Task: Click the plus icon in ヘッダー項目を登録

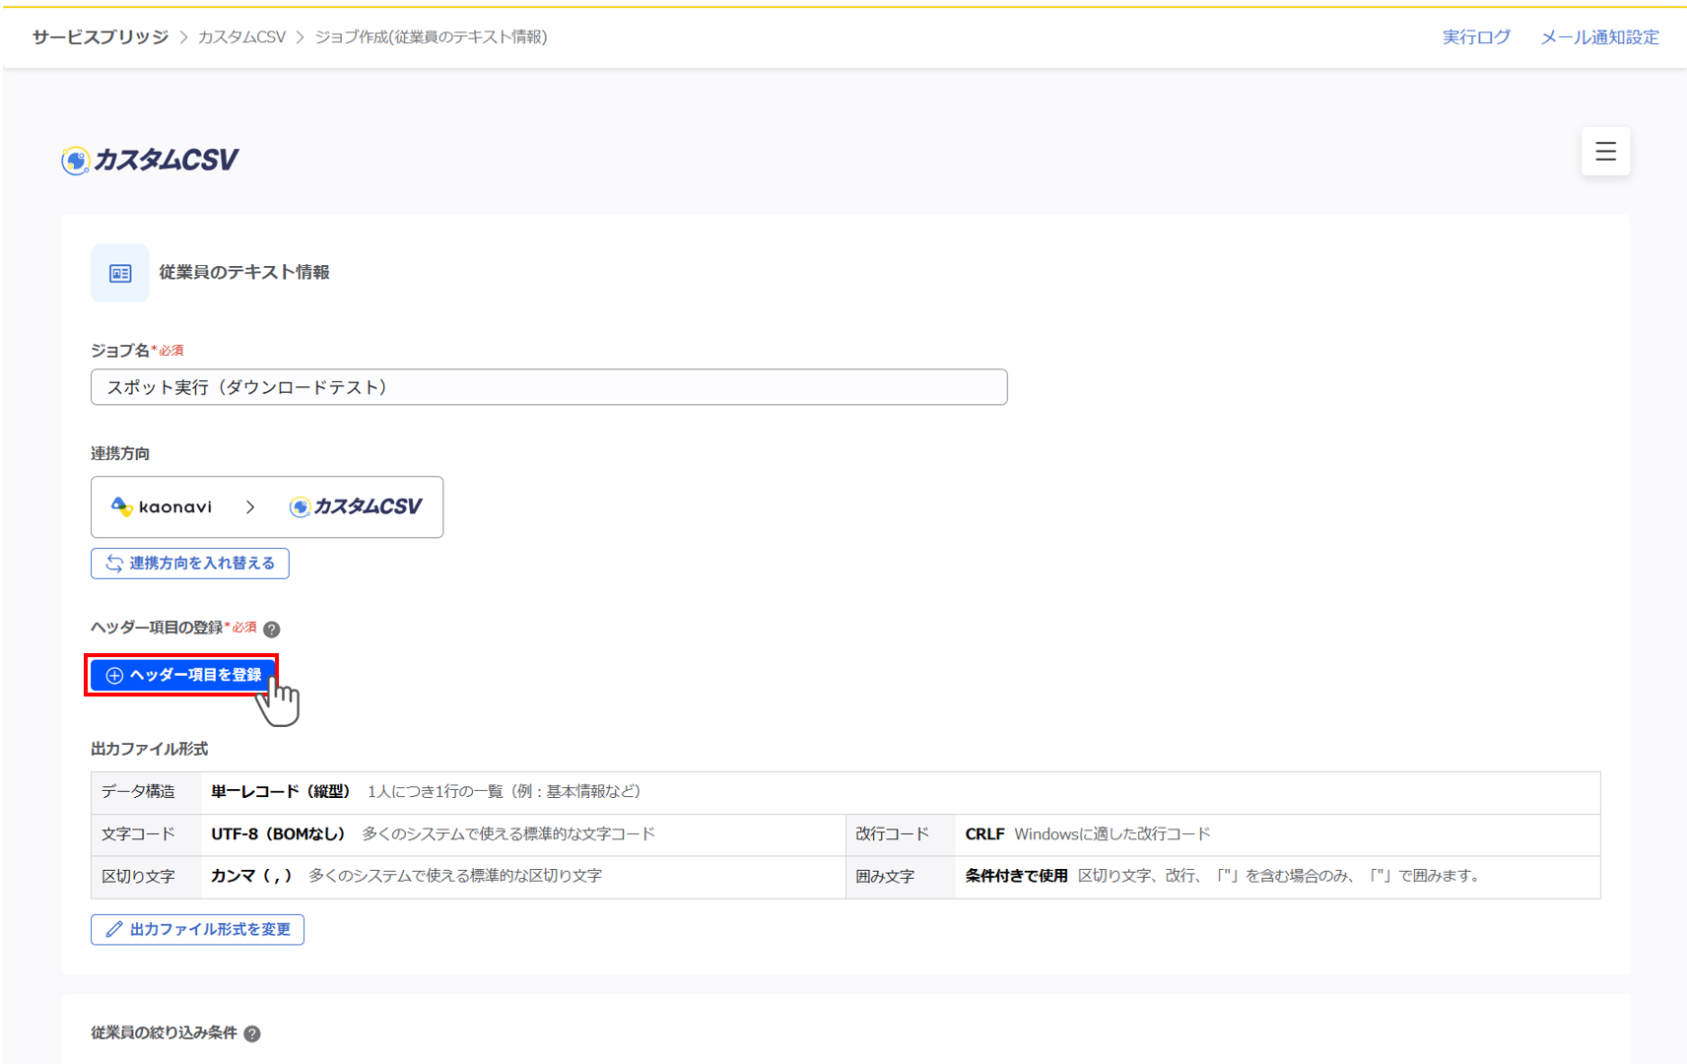Action: (x=113, y=675)
